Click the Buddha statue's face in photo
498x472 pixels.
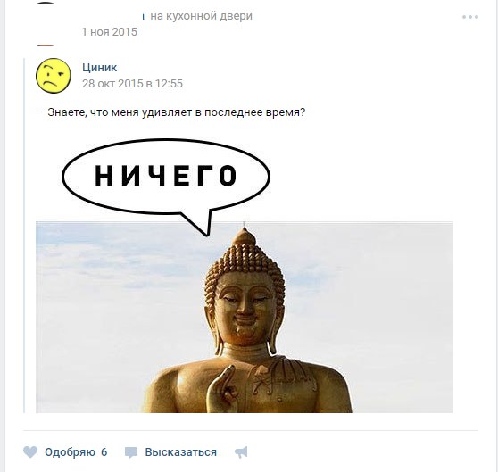(x=245, y=308)
